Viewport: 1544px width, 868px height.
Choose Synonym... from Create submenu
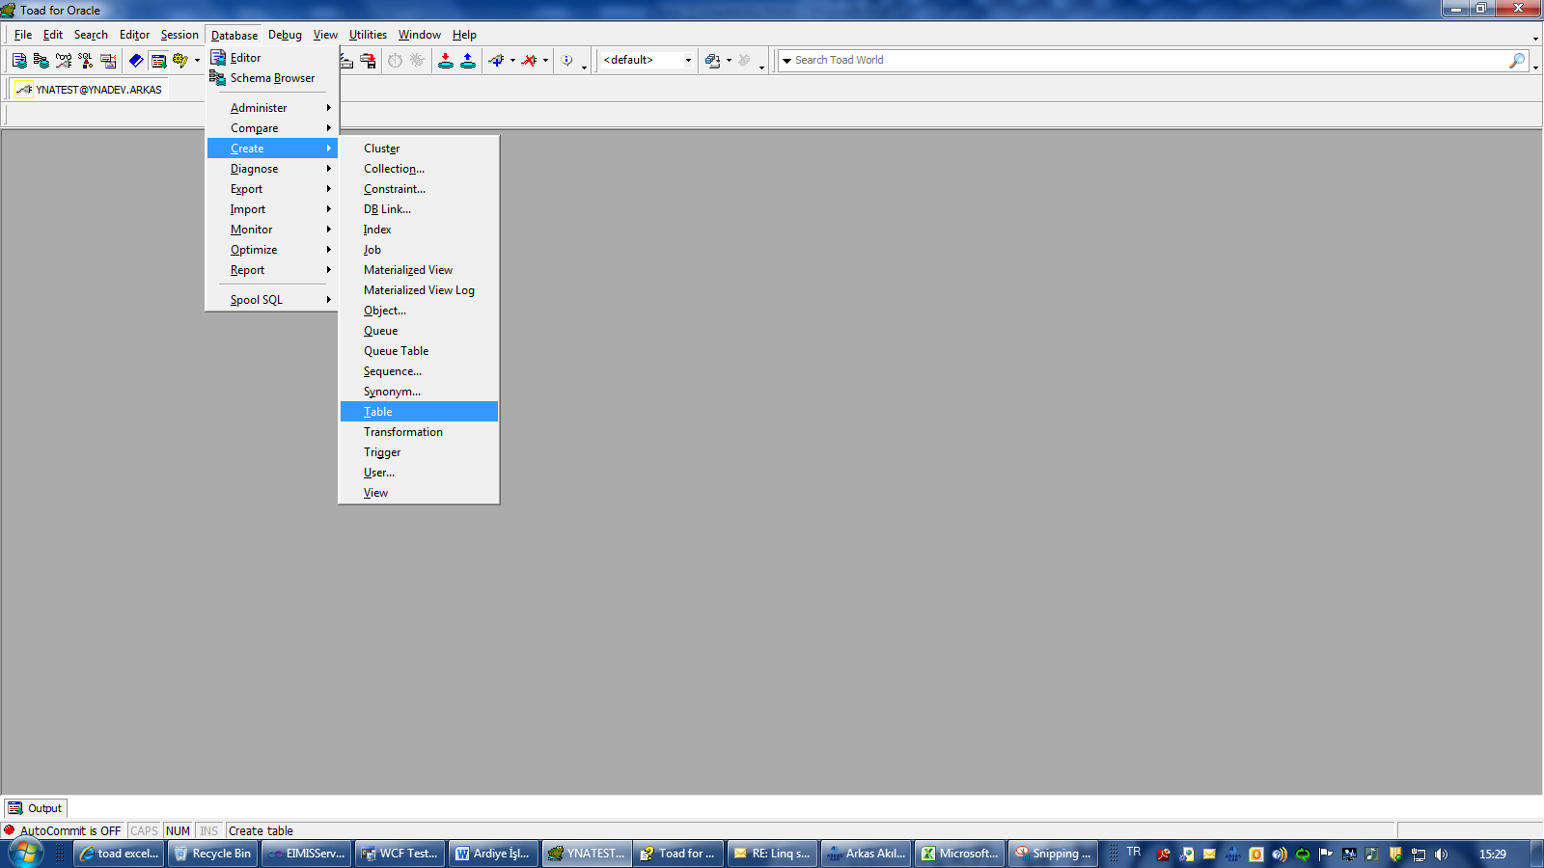(x=419, y=392)
